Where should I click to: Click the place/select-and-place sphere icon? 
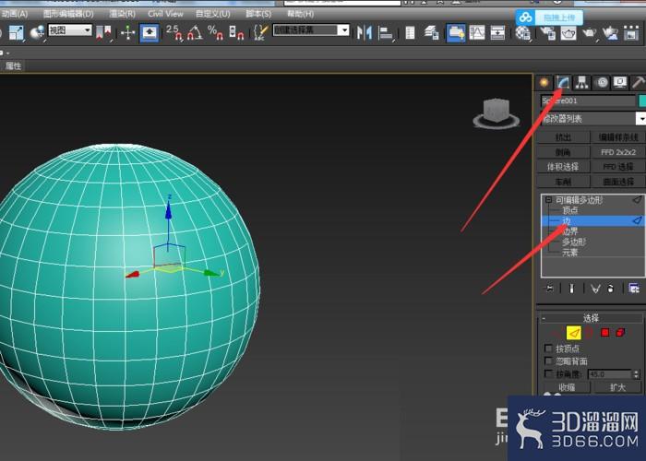click(38, 32)
